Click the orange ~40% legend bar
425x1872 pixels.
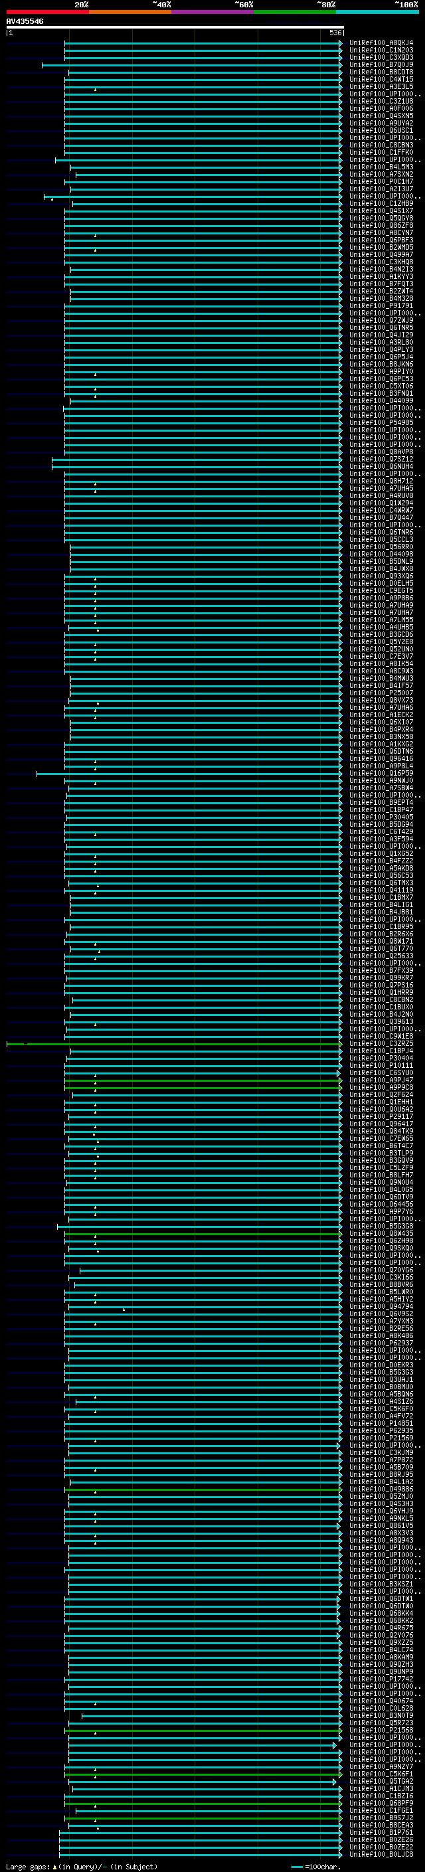130,12
